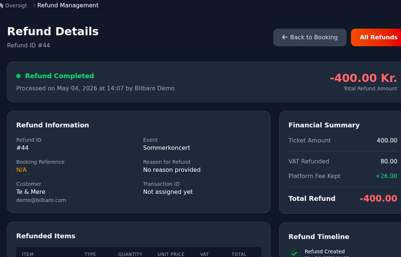Select the event name Sommerkoncert
The image size is (401, 257).
pyautogui.click(x=167, y=148)
